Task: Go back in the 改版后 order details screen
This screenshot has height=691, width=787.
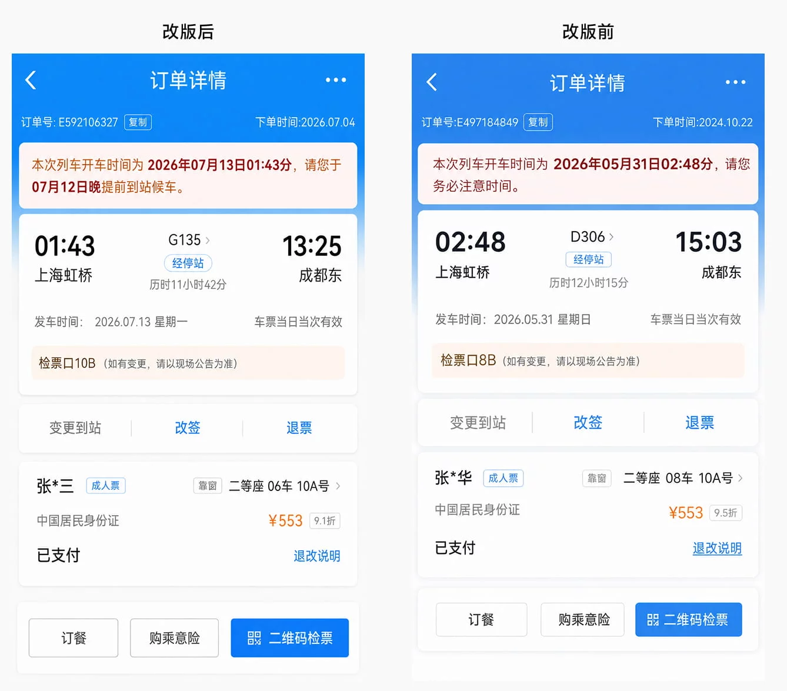Action: (31, 80)
